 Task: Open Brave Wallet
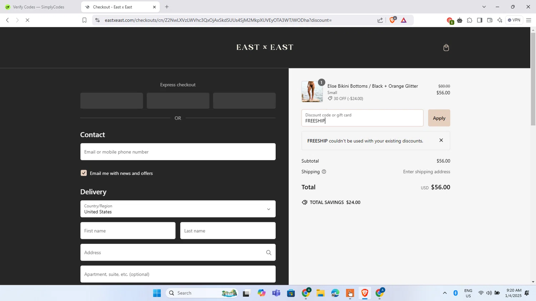tap(490, 20)
